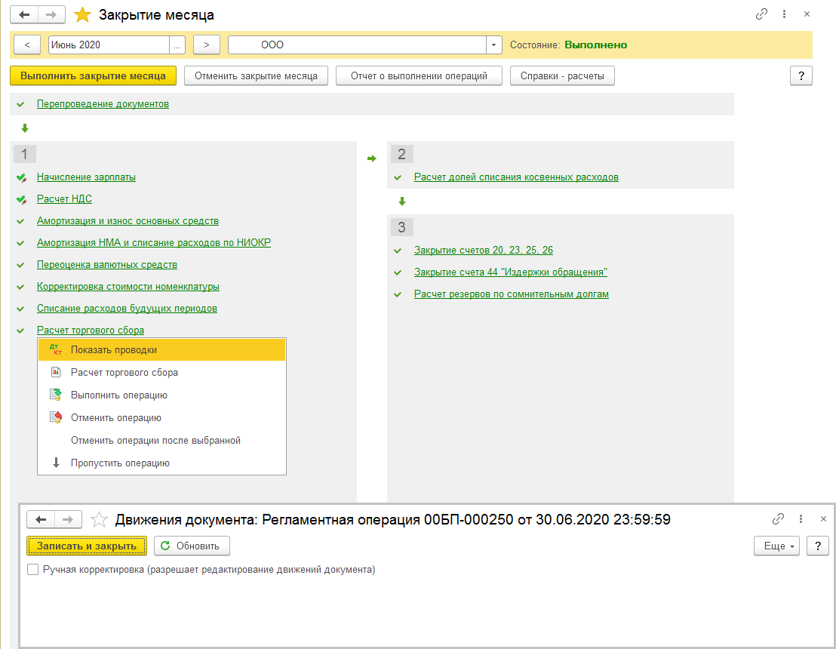Open the organization dropdown arrow
The width and height of the screenshot is (836, 649).
pyautogui.click(x=494, y=45)
